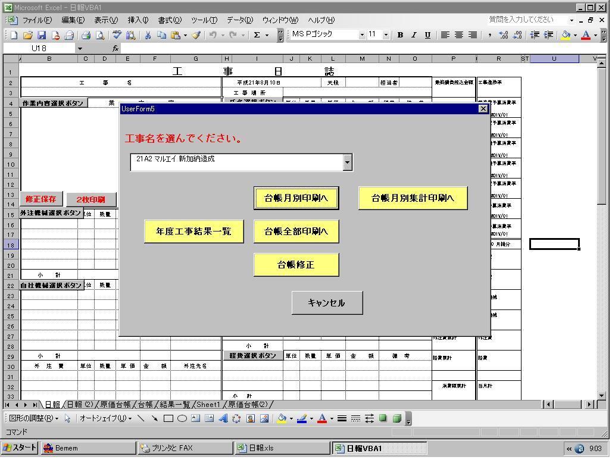
Task: Click the Name Box showing U18
Action: (x=39, y=48)
